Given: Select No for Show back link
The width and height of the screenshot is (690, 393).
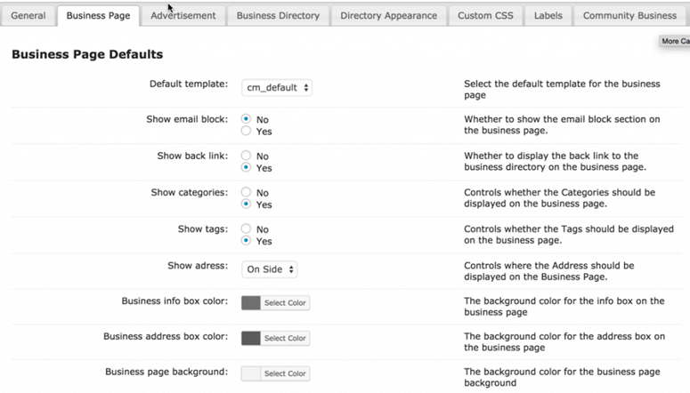Looking at the screenshot, I should coord(247,156).
